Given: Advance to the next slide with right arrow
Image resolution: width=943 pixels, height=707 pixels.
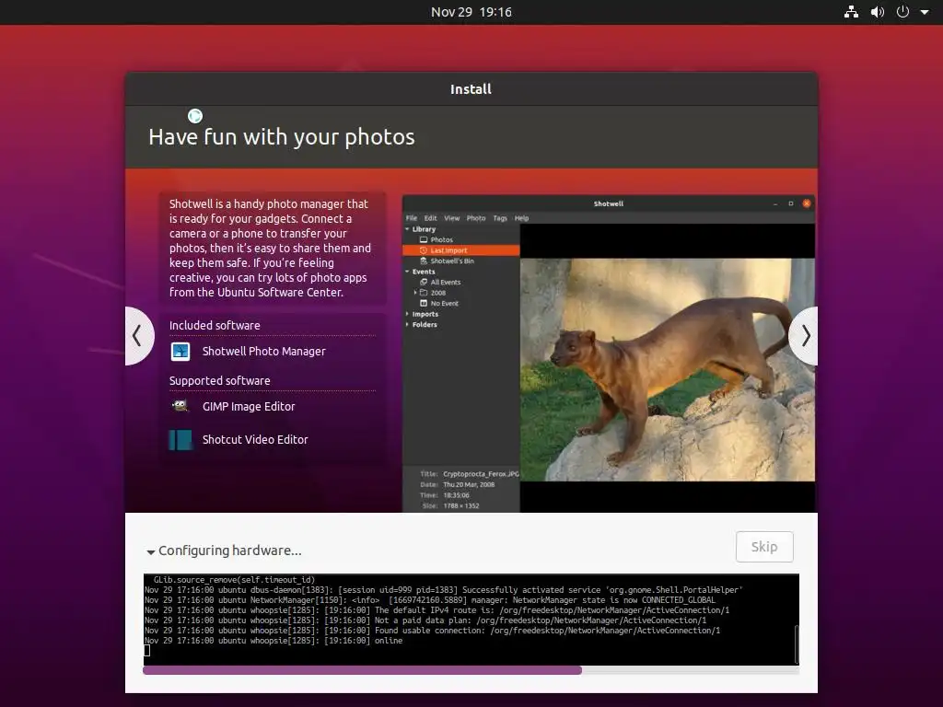Looking at the screenshot, I should (805, 336).
